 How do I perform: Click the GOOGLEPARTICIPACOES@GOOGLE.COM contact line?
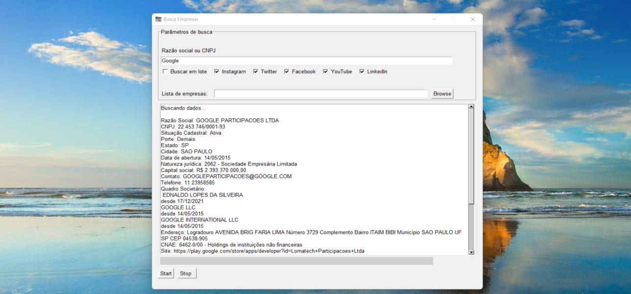tap(226, 176)
